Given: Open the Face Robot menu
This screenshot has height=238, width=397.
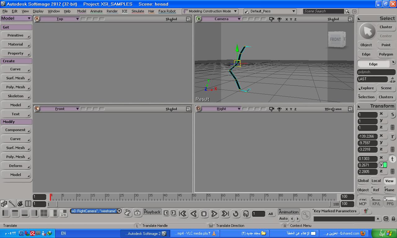Looking at the screenshot, I should [x=167, y=11].
